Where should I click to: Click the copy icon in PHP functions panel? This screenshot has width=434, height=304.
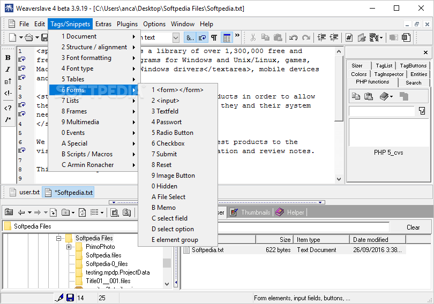[x=356, y=96]
